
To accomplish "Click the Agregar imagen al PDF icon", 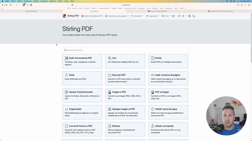I will click(109, 109).
